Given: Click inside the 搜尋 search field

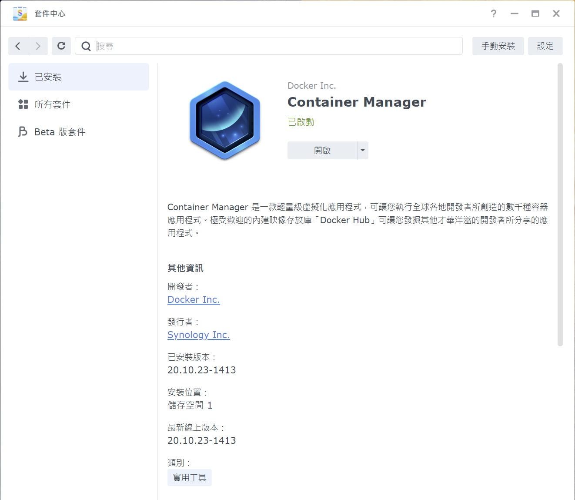Looking at the screenshot, I should pyautogui.click(x=261, y=46).
